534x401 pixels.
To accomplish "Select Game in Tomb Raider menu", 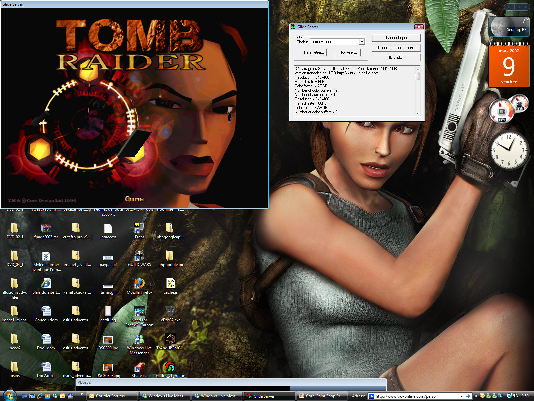I will pyautogui.click(x=134, y=199).
